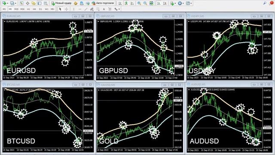
Task: Toggle chart Auto Scroll
Action: [x=159, y=3]
